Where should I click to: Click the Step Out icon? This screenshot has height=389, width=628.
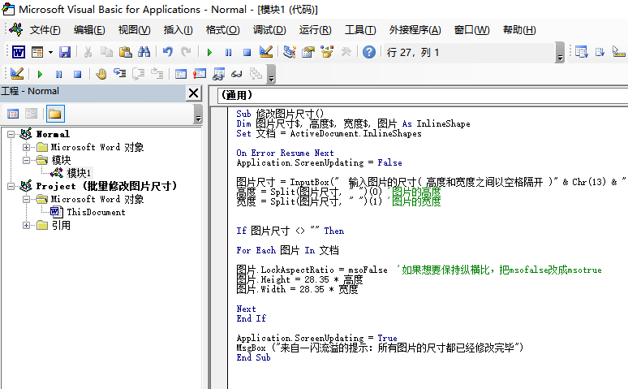pyautogui.click(x=157, y=74)
